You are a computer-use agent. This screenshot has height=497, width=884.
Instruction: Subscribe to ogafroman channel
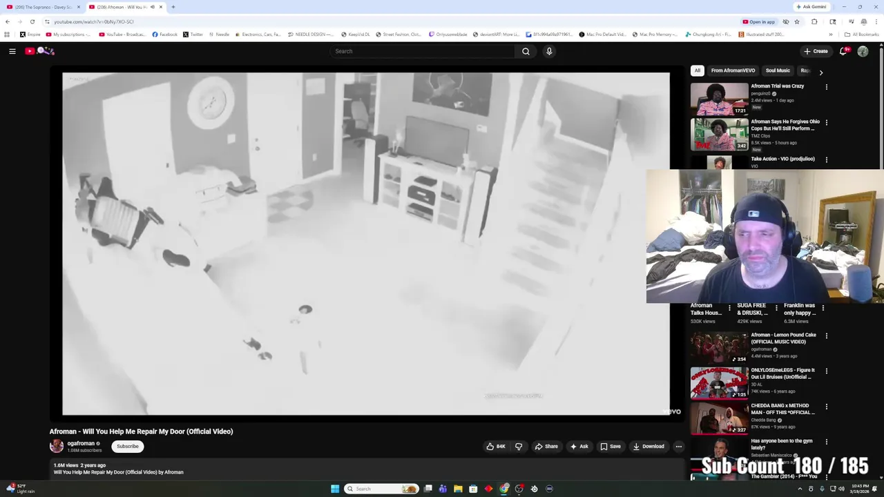coord(128,446)
